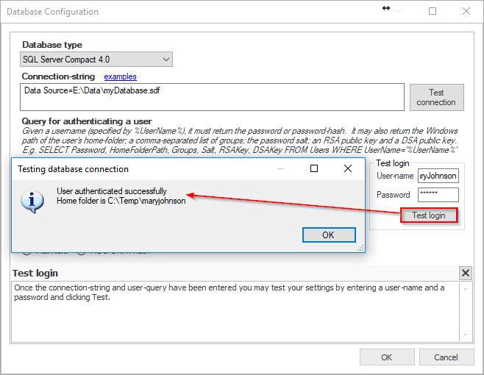This screenshot has height=375, width=484.
Task: Click the connection-string examples link
Action: click(x=120, y=76)
